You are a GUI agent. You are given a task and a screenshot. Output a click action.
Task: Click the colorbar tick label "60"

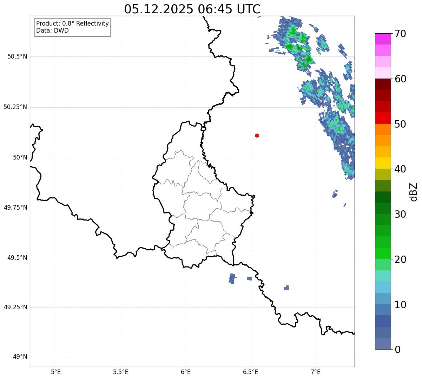click(x=400, y=79)
